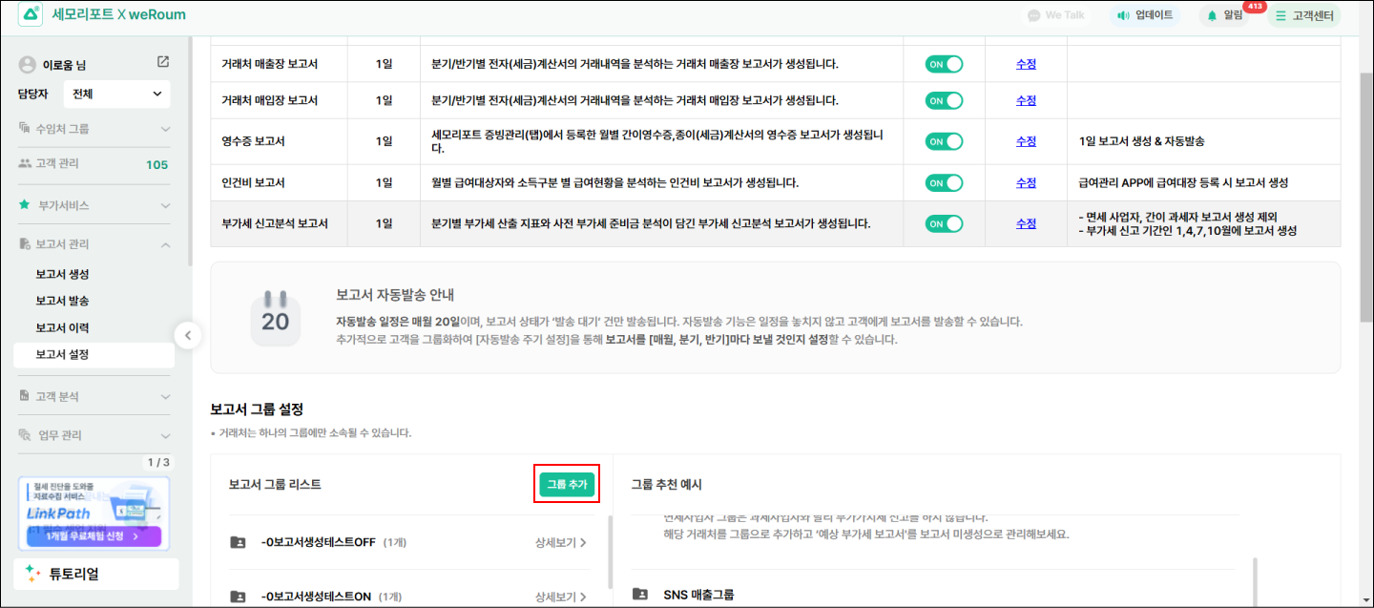1374x608 pixels.
Task: Disable the 부가세 신고분석 보고서 switch
Action: tap(944, 223)
